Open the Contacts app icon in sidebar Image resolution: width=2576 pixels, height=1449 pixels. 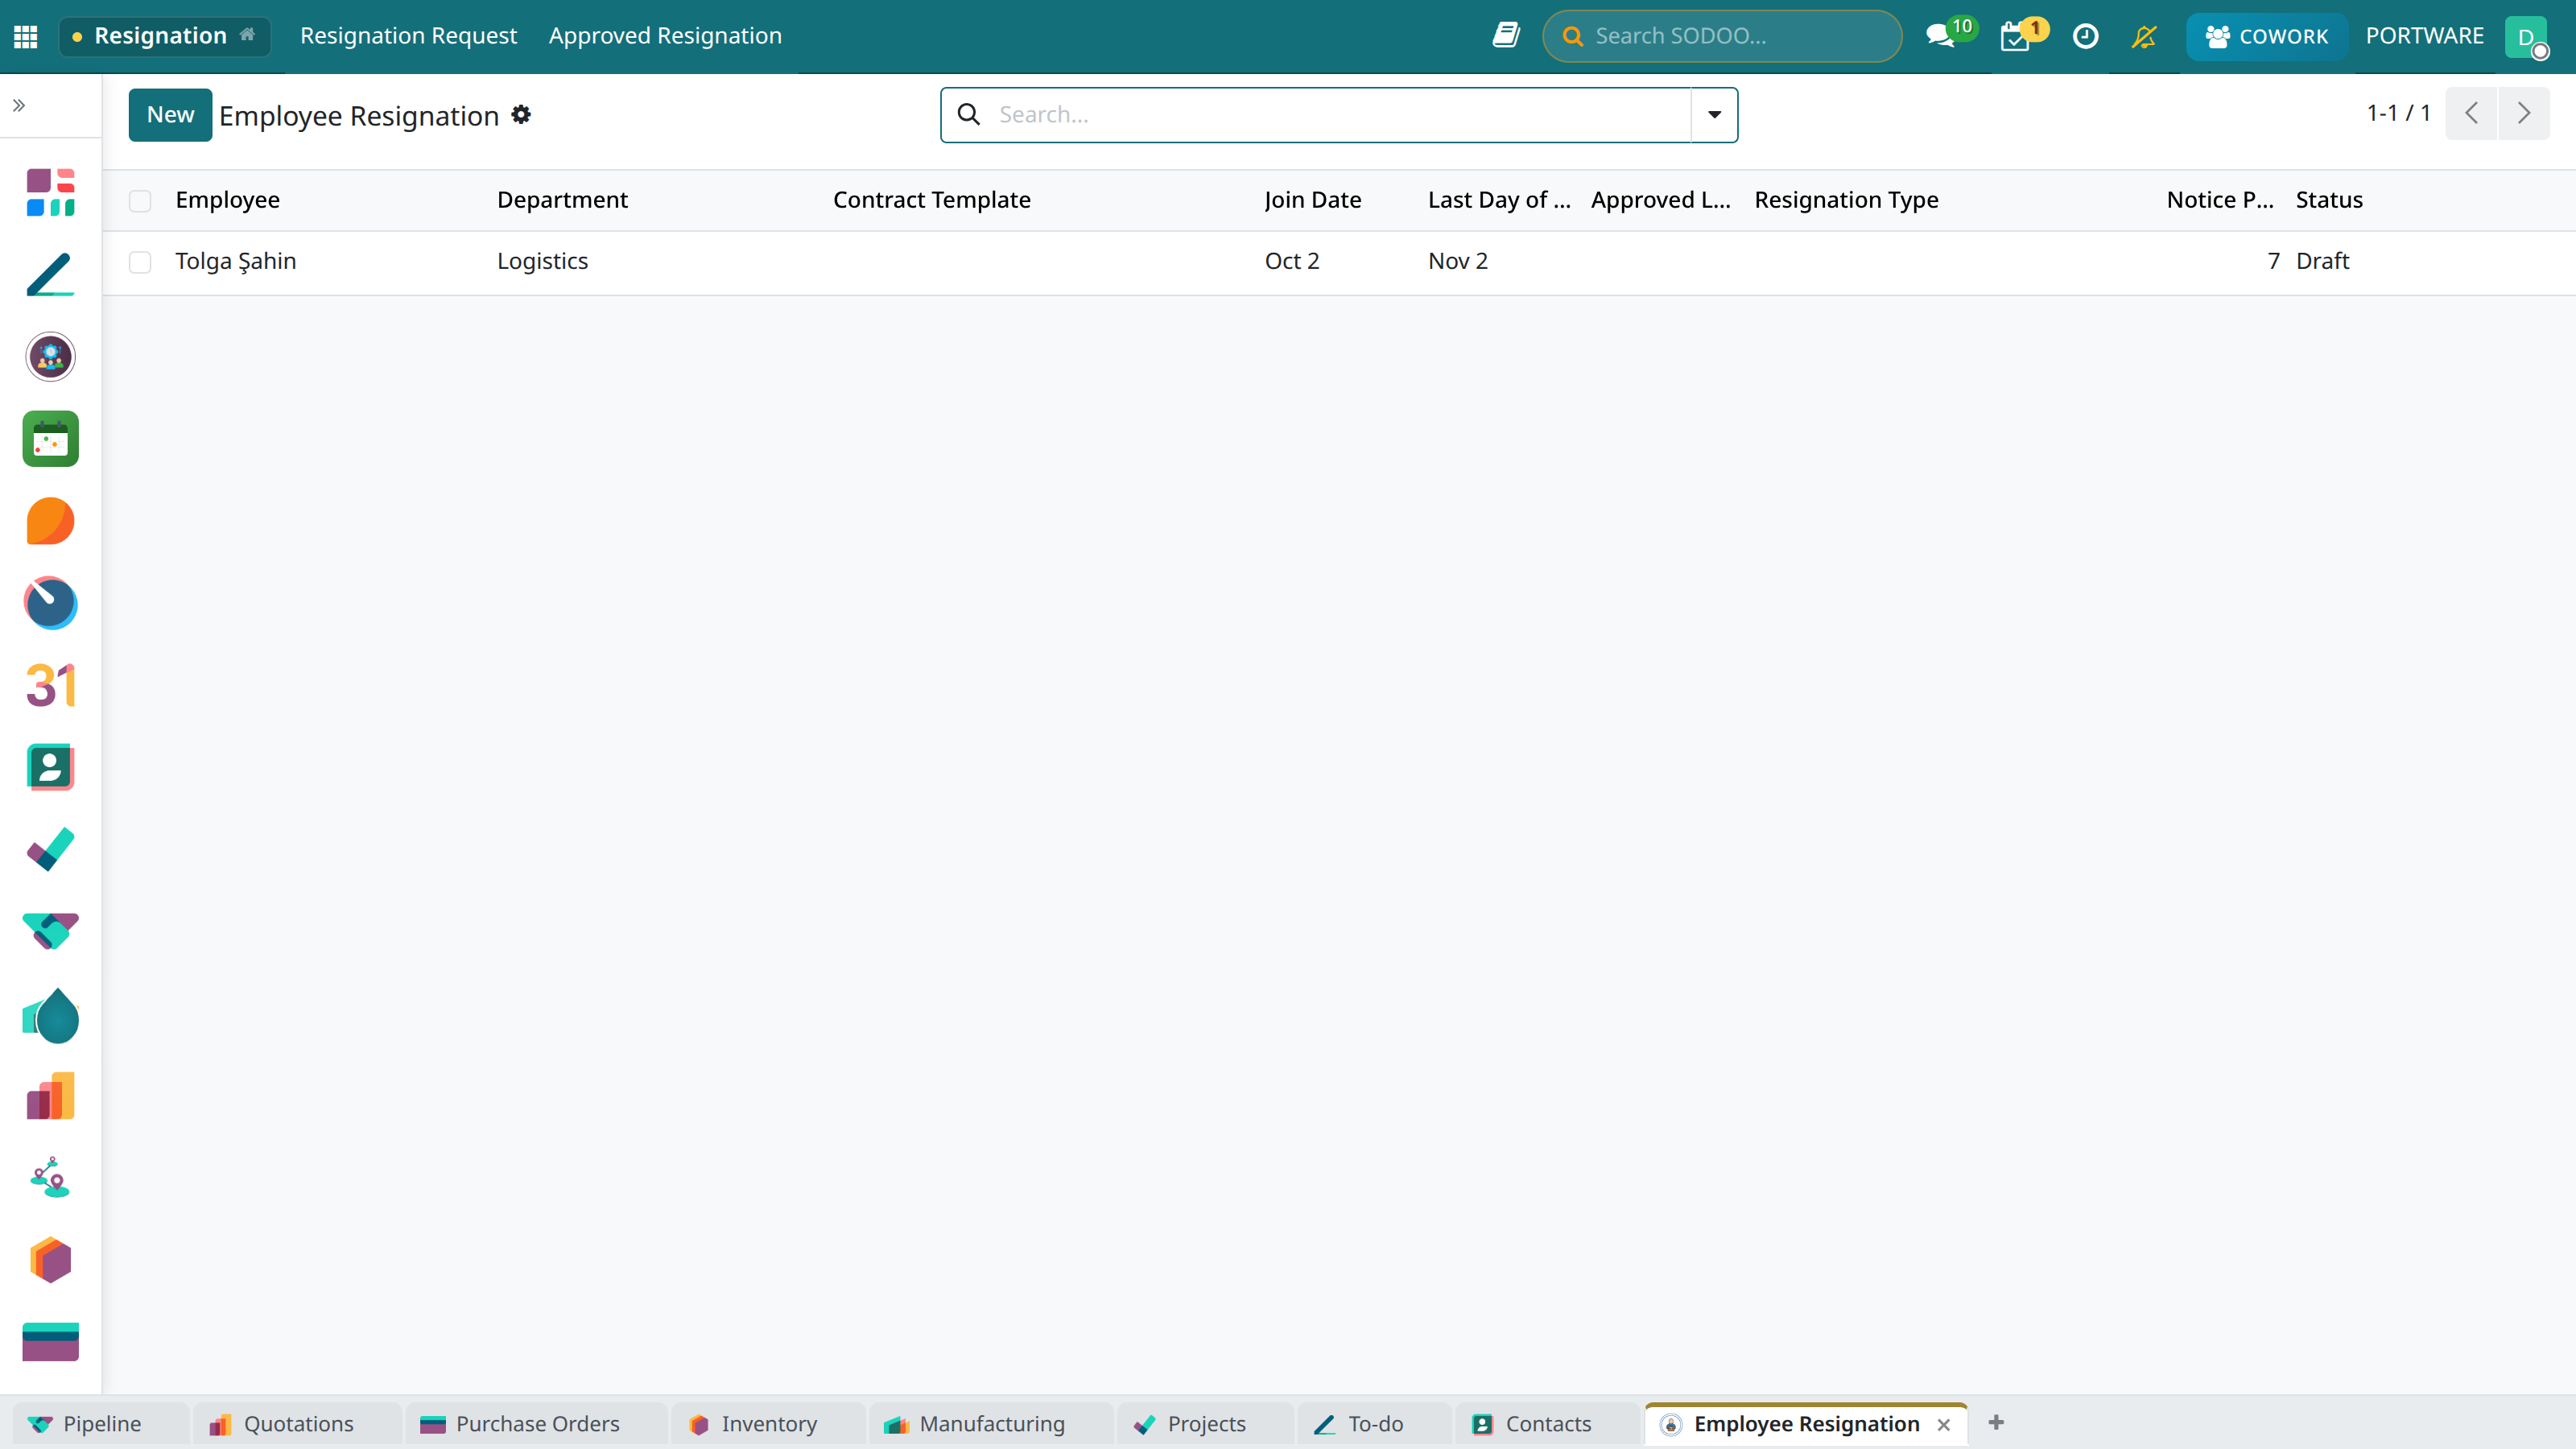click(50, 768)
